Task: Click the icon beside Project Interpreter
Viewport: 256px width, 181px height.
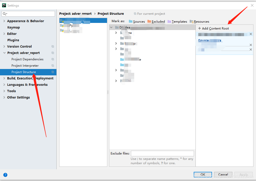Action: coord(53,66)
